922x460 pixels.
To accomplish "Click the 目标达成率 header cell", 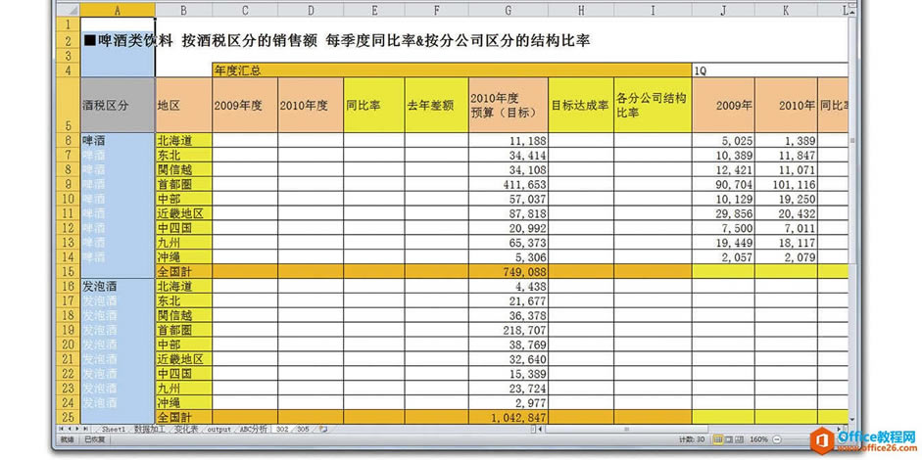I will click(x=581, y=105).
